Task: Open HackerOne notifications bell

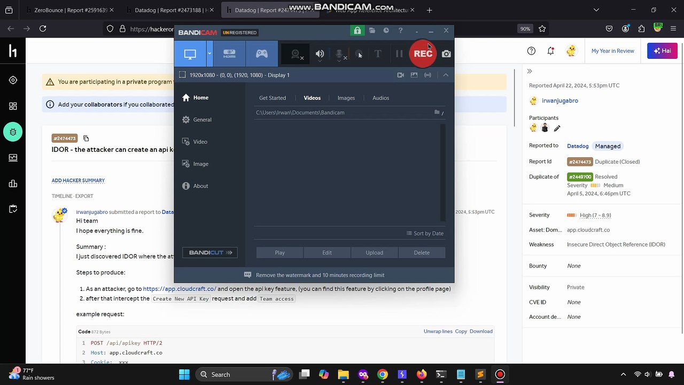Action: click(x=551, y=51)
